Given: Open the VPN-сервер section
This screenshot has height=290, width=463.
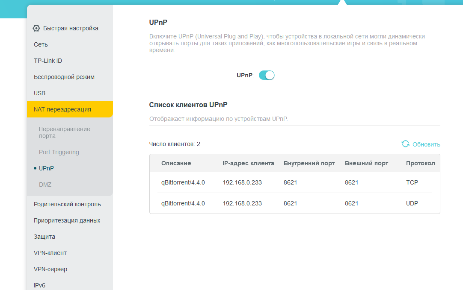Looking at the screenshot, I should point(50,269).
